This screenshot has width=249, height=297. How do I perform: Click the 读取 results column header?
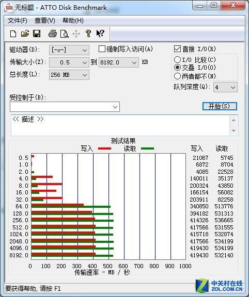222,148
